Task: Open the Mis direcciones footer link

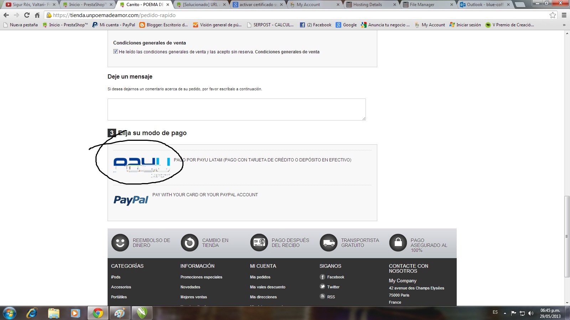Action: (263, 297)
